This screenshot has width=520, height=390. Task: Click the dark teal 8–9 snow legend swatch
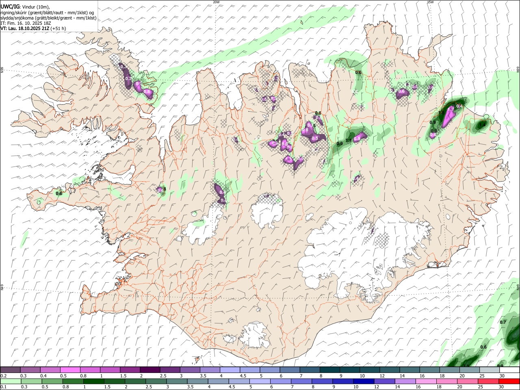(330, 370)
